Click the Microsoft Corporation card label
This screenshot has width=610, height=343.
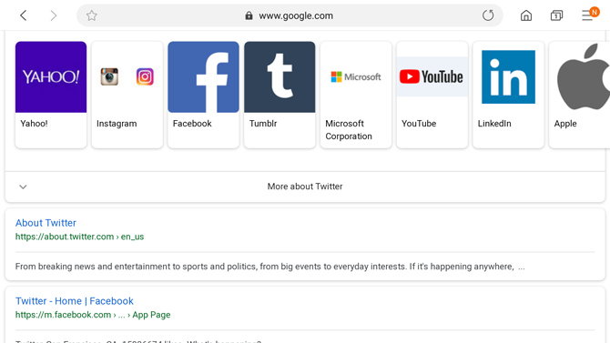pos(349,129)
